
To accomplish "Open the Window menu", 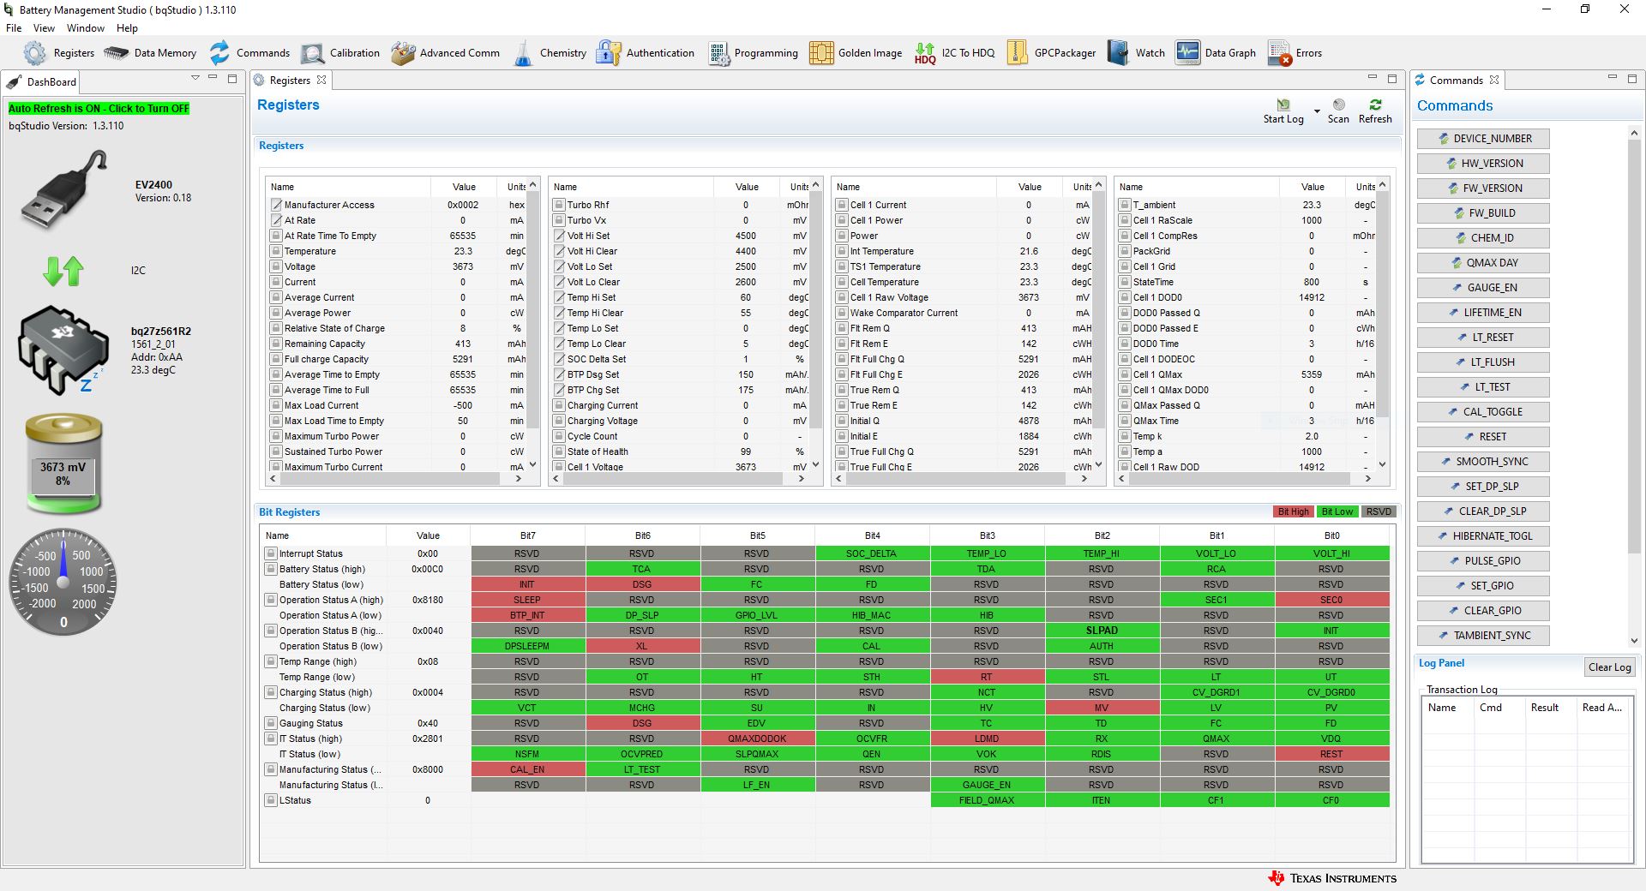I will coord(86,28).
